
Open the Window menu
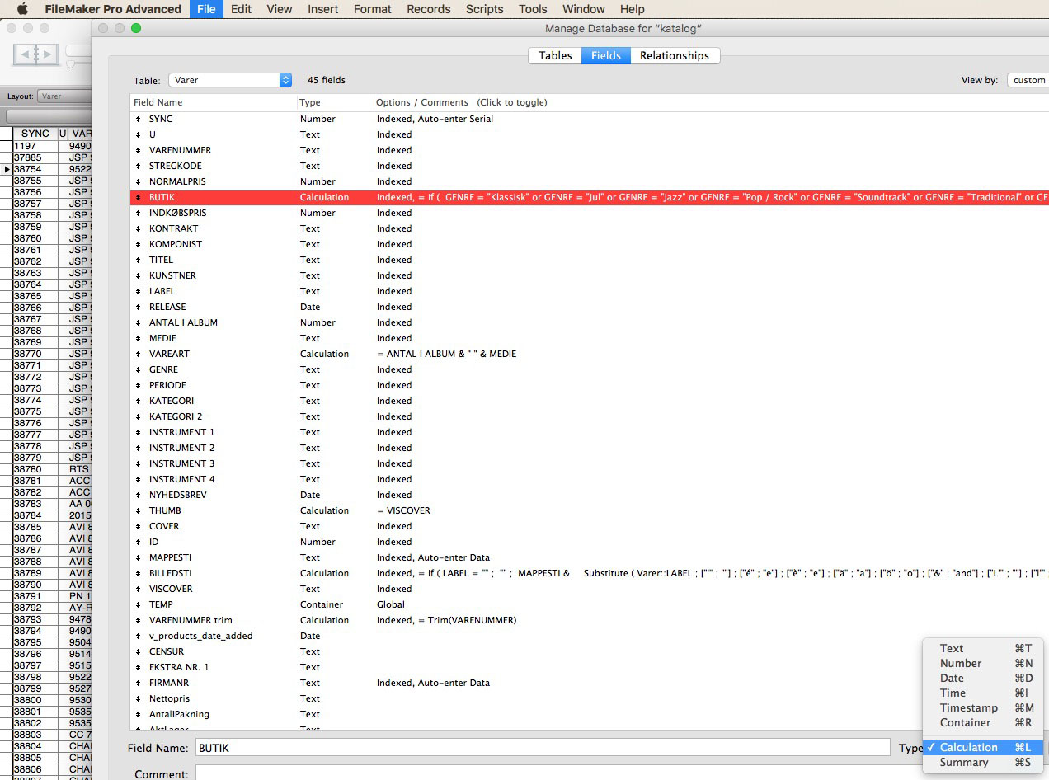pos(583,9)
